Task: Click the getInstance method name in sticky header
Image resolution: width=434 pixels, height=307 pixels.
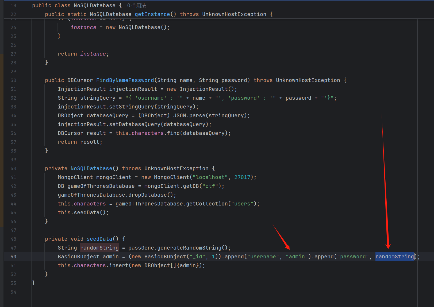Action: tap(152, 14)
